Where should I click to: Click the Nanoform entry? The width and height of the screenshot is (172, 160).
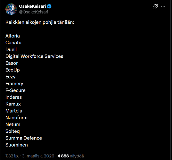(16, 118)
